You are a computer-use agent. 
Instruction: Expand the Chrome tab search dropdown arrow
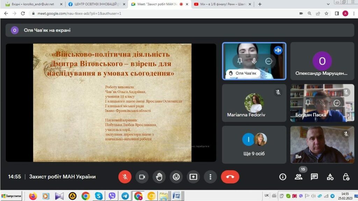[x=328, y=4]
